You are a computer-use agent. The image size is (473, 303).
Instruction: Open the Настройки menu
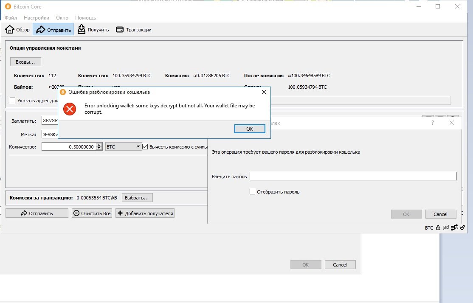[x=37, y=18]
